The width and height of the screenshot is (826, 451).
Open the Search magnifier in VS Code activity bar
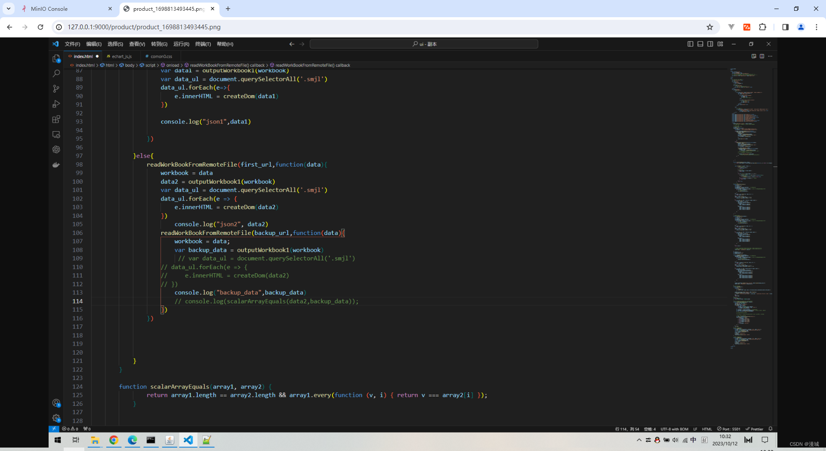point(56,74)
